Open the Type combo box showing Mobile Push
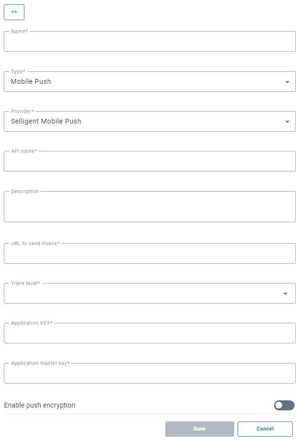296x442 pixels. 144,82
